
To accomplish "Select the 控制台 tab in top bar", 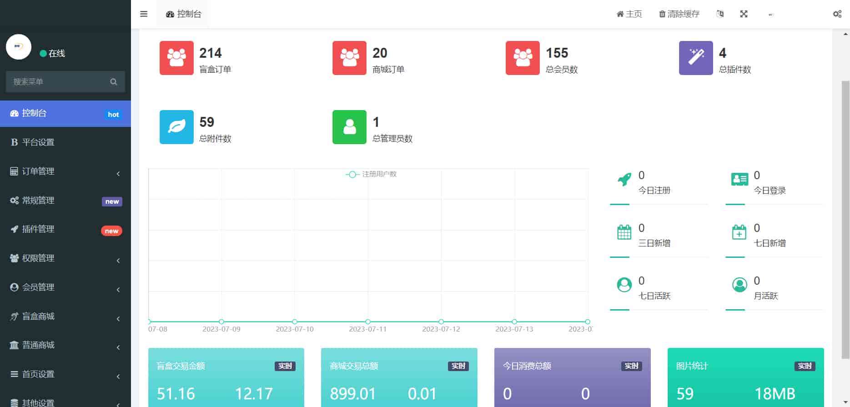I will [x=184, y=14].
